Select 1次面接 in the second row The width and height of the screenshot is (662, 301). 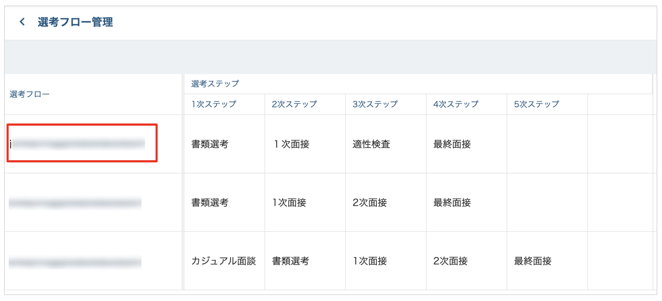(x=290, y=203)
